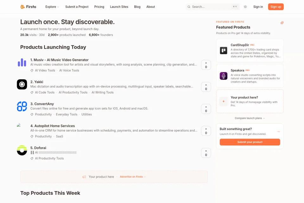
Task: Open Your product here? card heading
Action: pos(244,97)
